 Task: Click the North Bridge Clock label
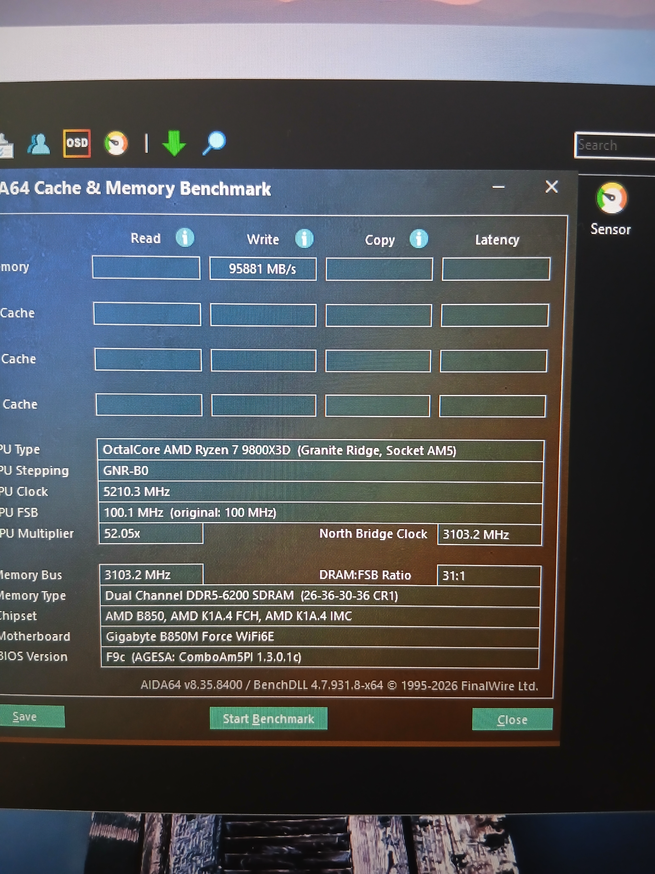coord(373,534)
